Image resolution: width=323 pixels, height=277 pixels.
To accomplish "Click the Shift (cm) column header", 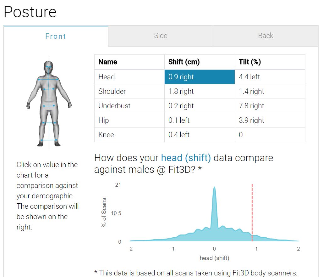I will 199,62.
